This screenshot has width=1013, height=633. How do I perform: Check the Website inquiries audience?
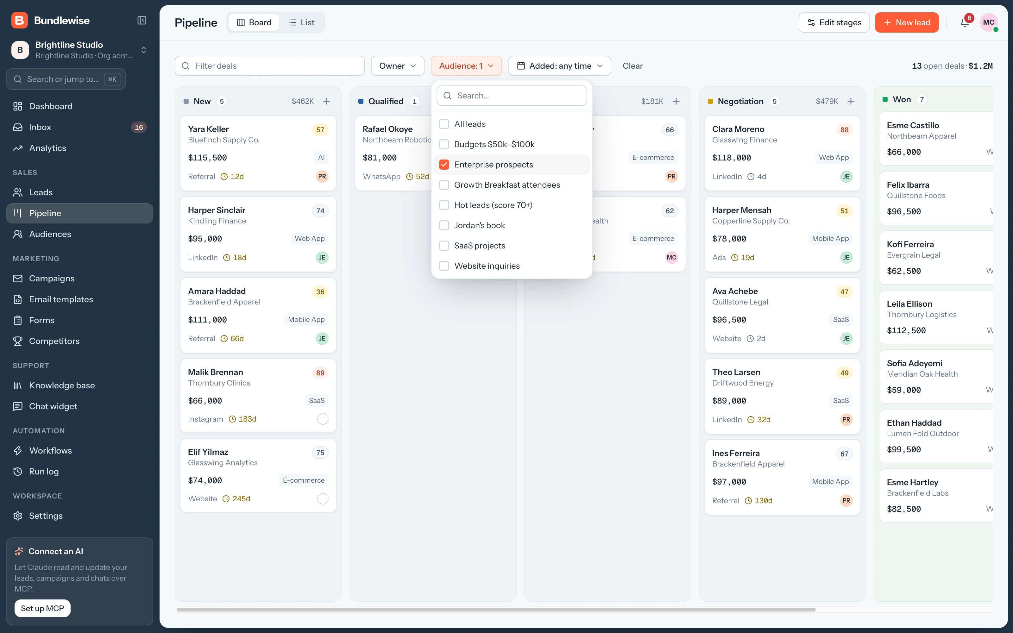click(x=444, y=266)
